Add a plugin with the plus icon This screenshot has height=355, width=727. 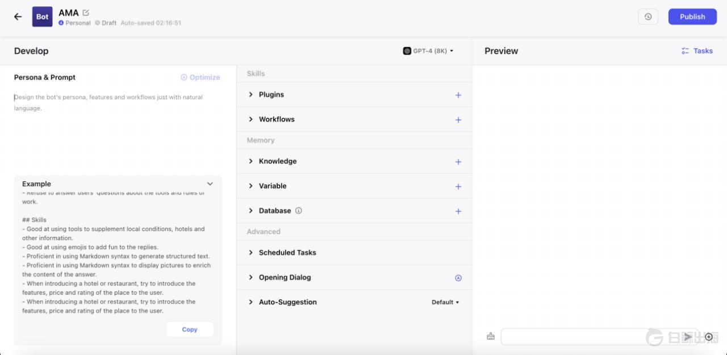pyautogui.click(x=458, y=95)
